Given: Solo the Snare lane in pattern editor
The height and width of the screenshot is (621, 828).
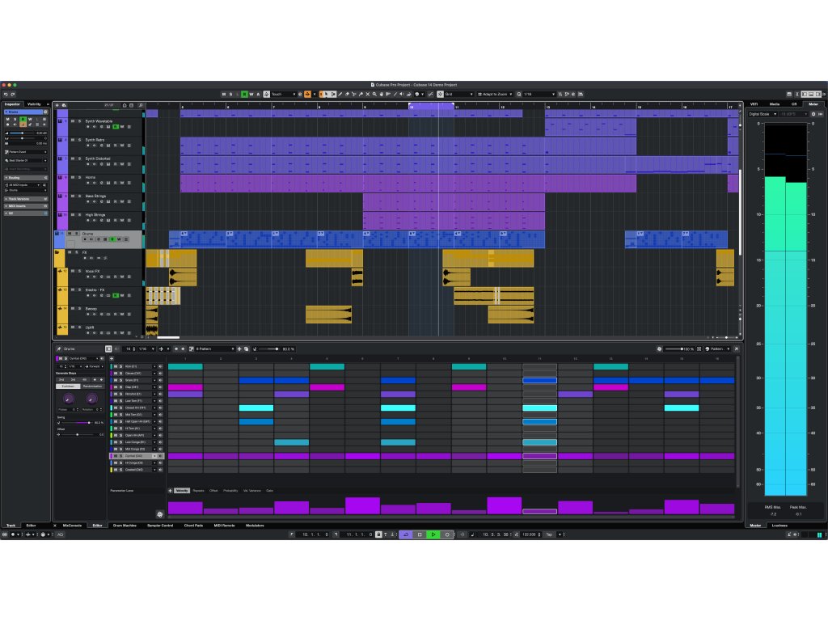Looking at the screenshot, I should [120, 380].
